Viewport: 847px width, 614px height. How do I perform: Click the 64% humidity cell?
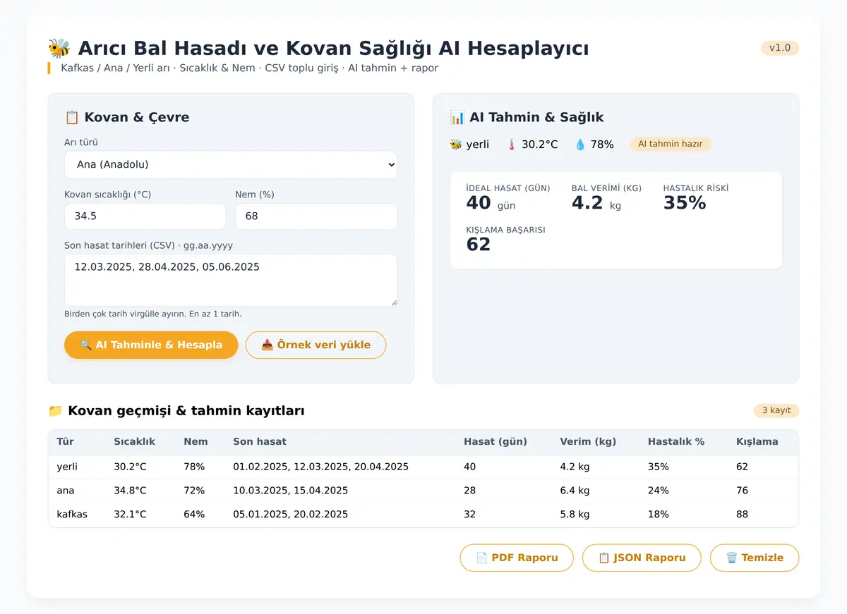[194, 515]
